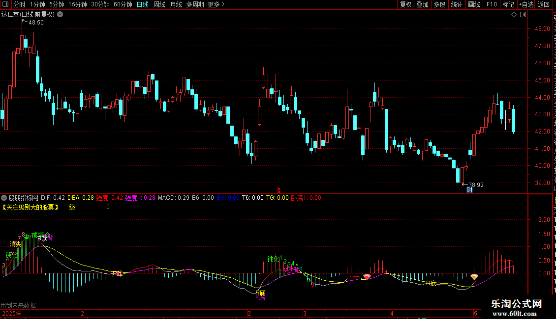
Task: Open the 多股 multi-stock view
Action: pos(439,4)
